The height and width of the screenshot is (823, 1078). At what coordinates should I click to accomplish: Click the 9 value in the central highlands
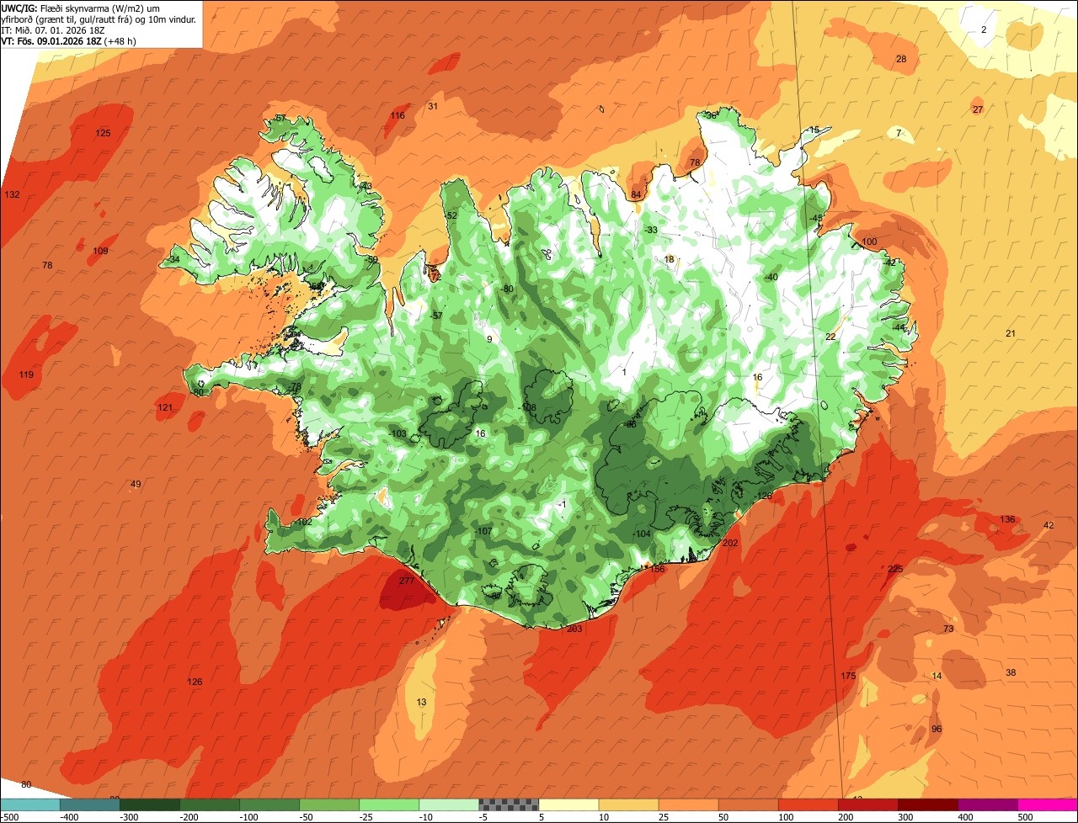(x=489, y=339)
